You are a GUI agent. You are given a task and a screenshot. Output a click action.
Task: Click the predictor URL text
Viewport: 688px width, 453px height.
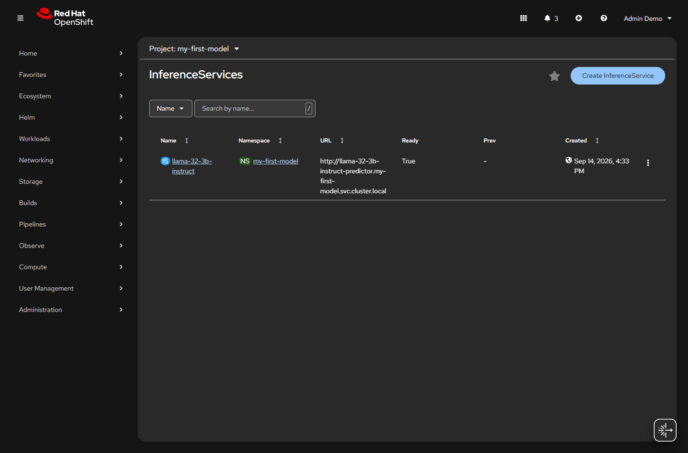click(x=353, y=176)
